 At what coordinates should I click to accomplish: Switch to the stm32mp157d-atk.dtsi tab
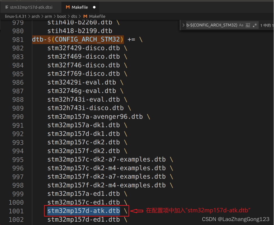pos(31,7)
